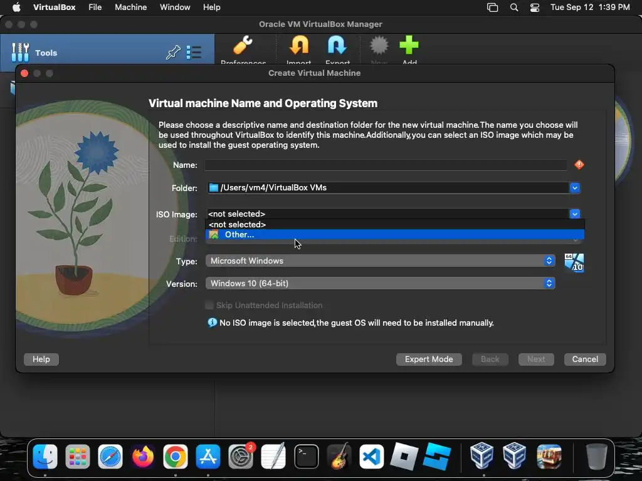The height and width of the screenshot is (481, 642).
Task: Open App Store from the dock
Action: 208,457
